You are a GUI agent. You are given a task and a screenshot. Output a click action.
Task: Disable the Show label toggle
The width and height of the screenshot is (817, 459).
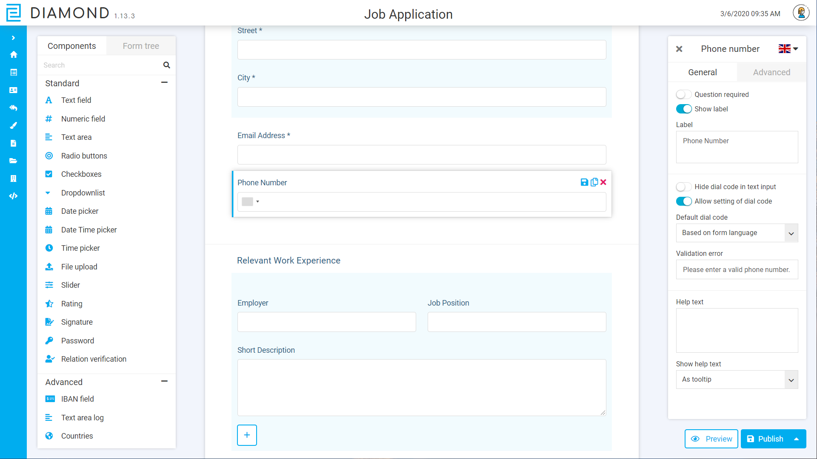[683, 109]
